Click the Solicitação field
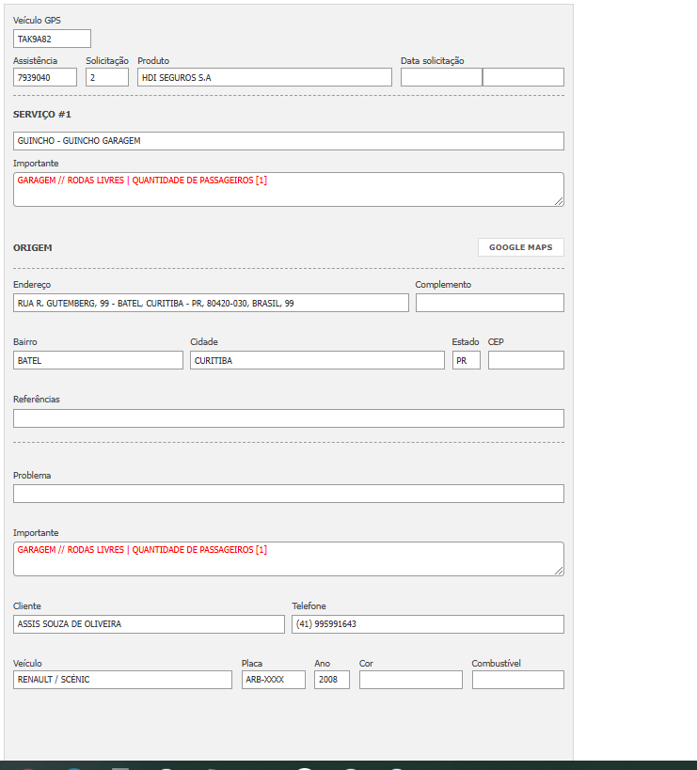 107,77
